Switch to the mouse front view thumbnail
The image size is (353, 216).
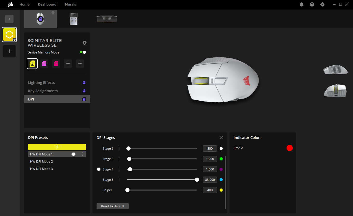[x=335, y=91]
